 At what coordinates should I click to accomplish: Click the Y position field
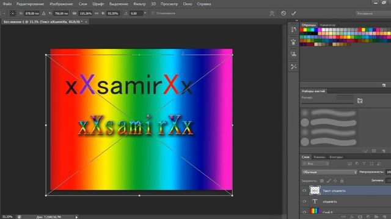click(61, 13)
